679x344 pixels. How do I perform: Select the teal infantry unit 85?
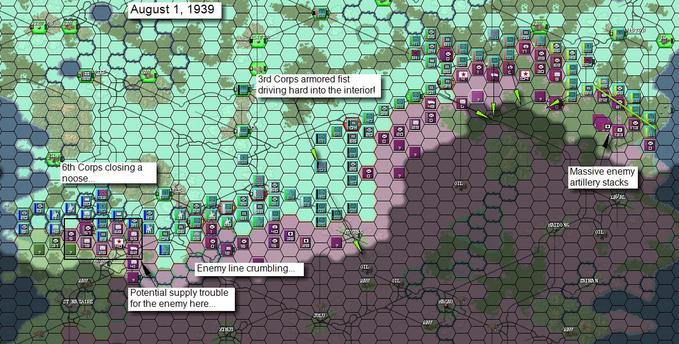point(353,166)
